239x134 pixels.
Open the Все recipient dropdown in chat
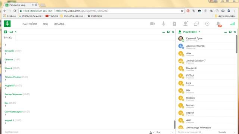click(x=165, y=132)
